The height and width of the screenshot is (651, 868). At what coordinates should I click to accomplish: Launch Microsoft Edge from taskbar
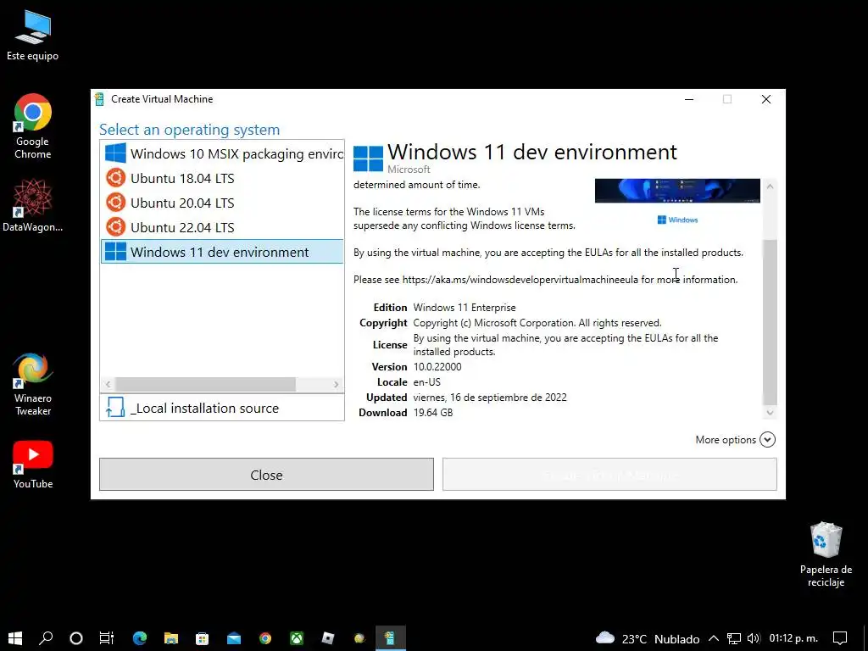(140, 638)
